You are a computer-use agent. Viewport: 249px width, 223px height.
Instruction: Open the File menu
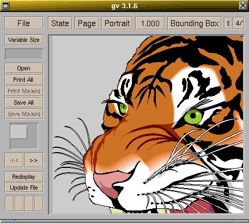[24, 23]
